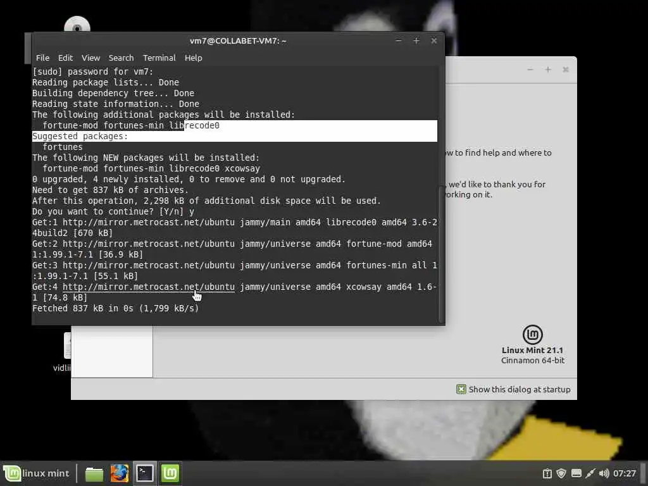Open the Edit menu in terminal
This screenshot has height=486, width=648.
coord(65,58)
